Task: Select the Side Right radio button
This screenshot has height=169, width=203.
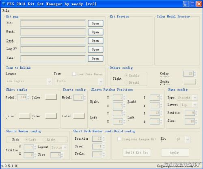Action: click(44, 139)
